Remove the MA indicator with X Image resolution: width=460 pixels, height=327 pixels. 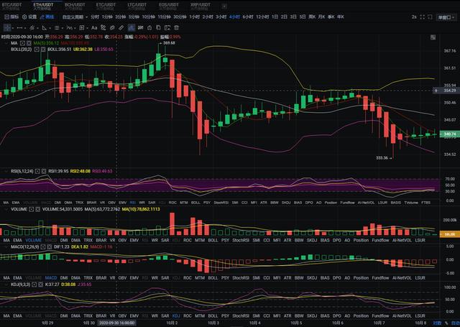(x=29, y=43)
